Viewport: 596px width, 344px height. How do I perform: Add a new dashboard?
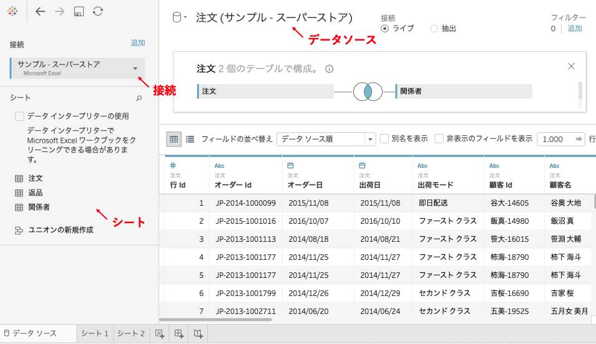pos(179,334)
